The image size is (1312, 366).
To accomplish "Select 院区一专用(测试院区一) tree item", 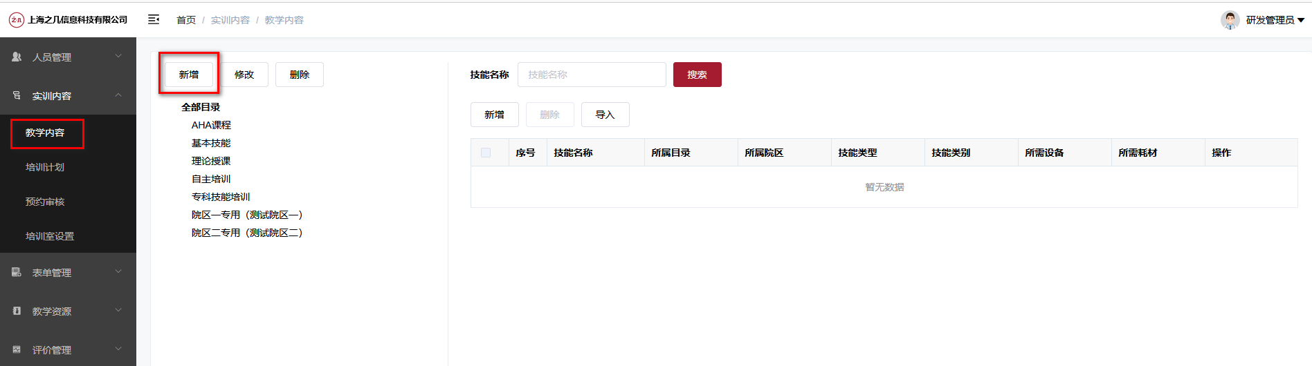I will click(x=247, y=215).
